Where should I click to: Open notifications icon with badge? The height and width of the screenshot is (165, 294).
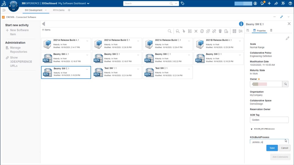[x=262, y=3]
